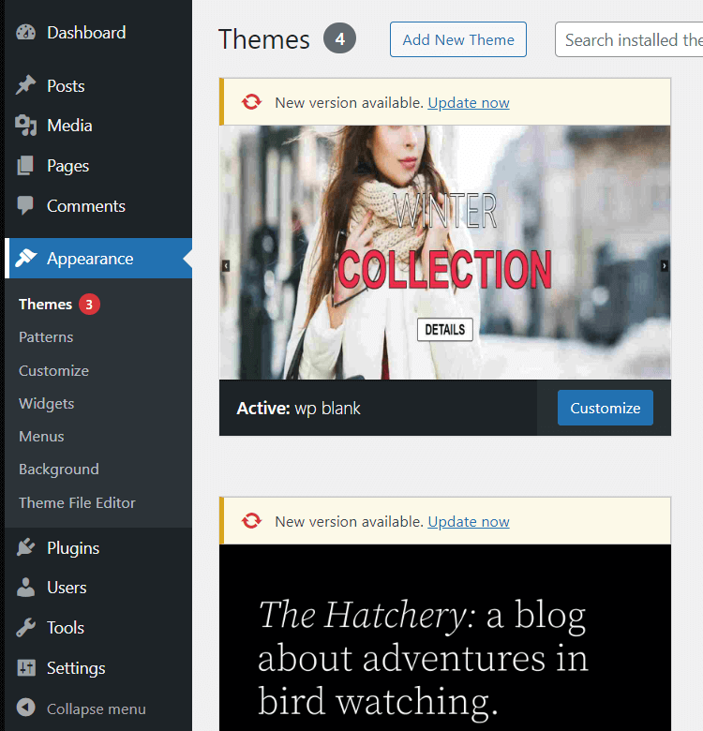Click the Tools wrench icon
703x731 pixels.
click(x=26, y=628)
